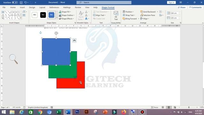Open the Selection Pane

tap(148, 15)
